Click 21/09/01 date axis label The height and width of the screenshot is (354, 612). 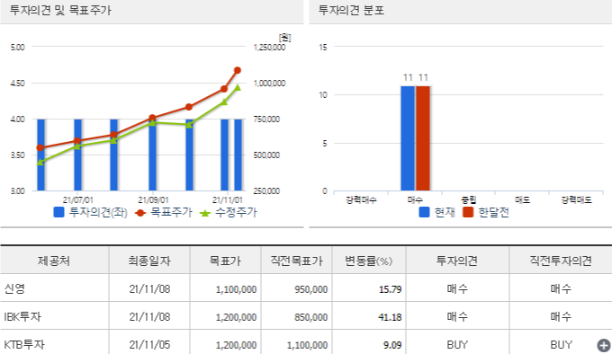[153, 200]
